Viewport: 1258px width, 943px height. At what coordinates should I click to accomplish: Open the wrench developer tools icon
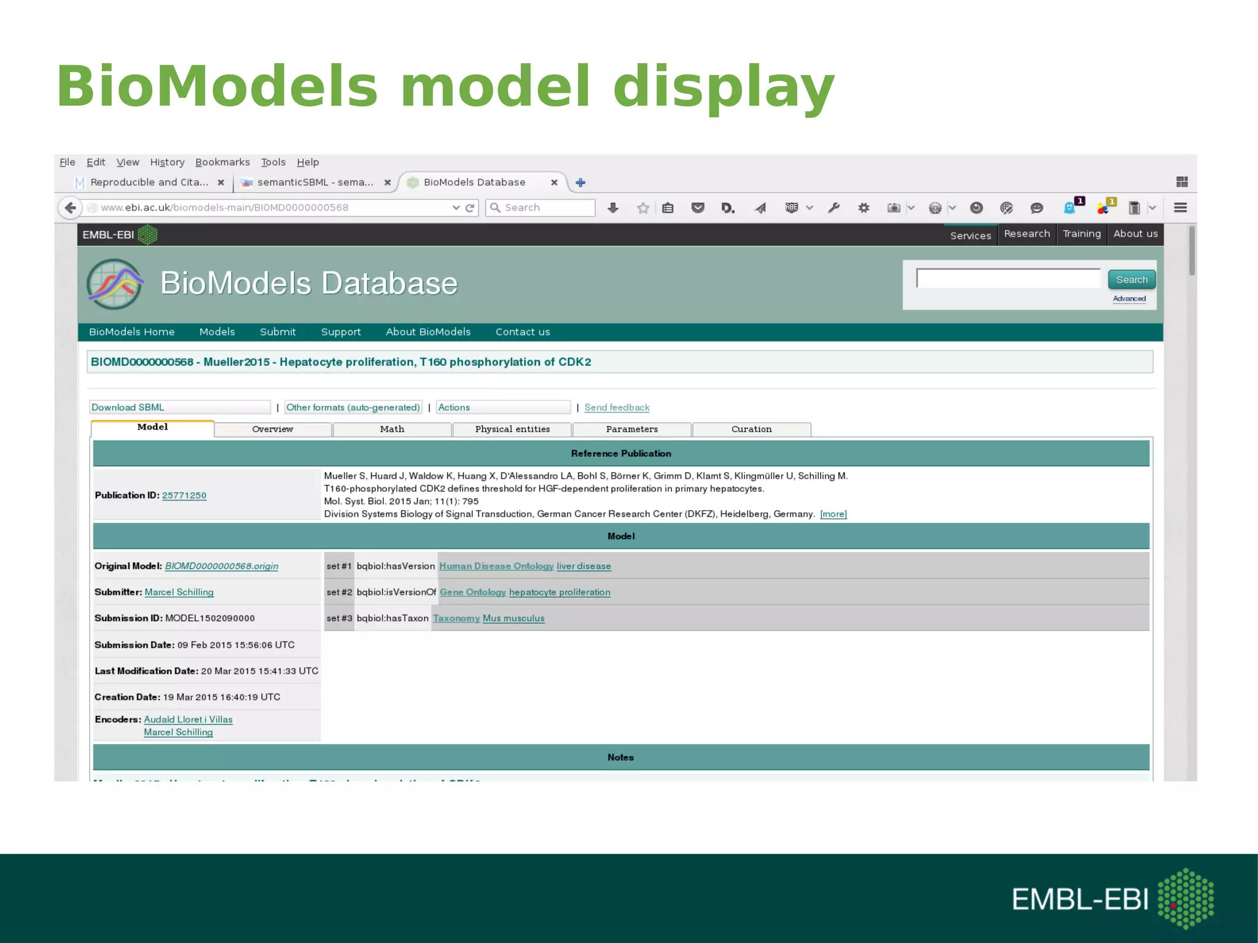[834, 208]
